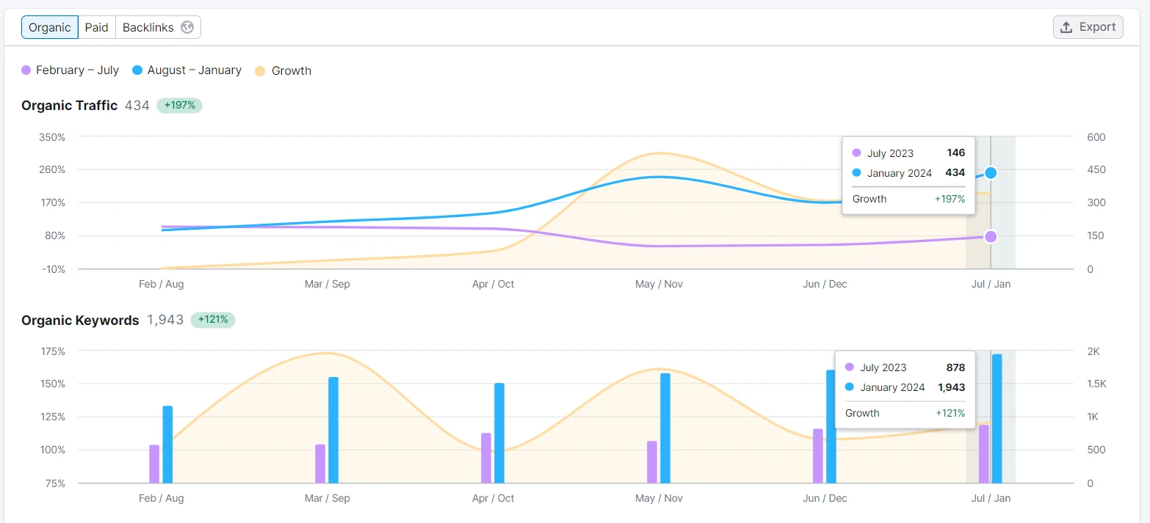Click the purple Feb / Aug keywords bar
Image resolution: width=1150 pixels, height=523 pixels.
[x=154, y=464]
